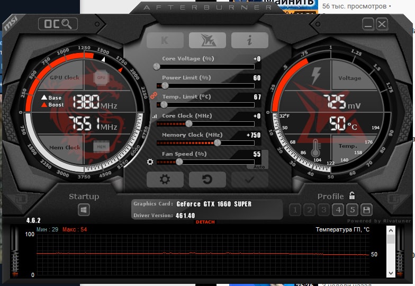
Task: Click the Мин : 29 reading
Action: coord(48,229)
